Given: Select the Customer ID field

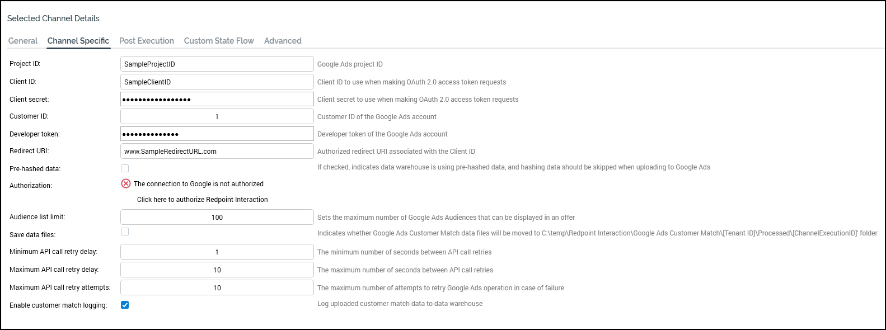Looking at the screenshot, I should click(x=217, y=116).
